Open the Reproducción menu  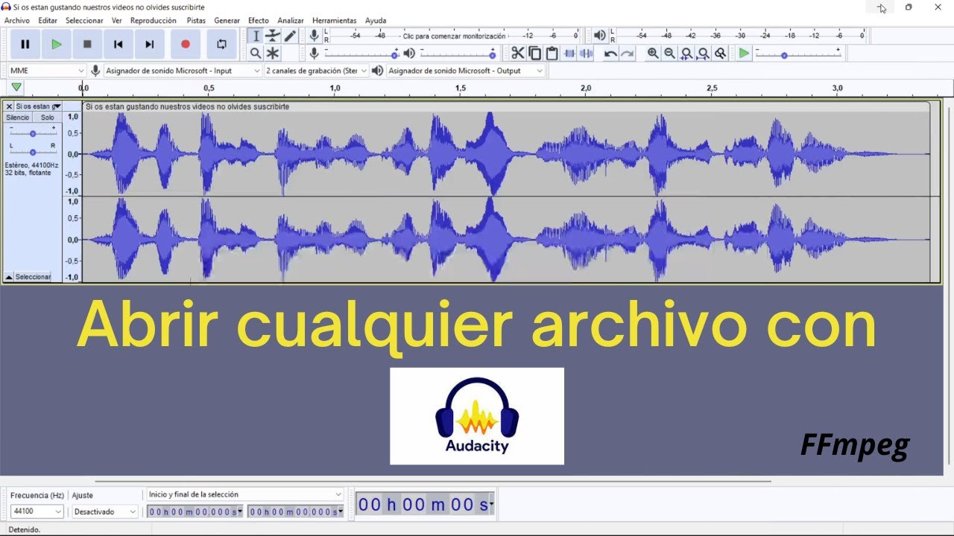pos(154,20)
